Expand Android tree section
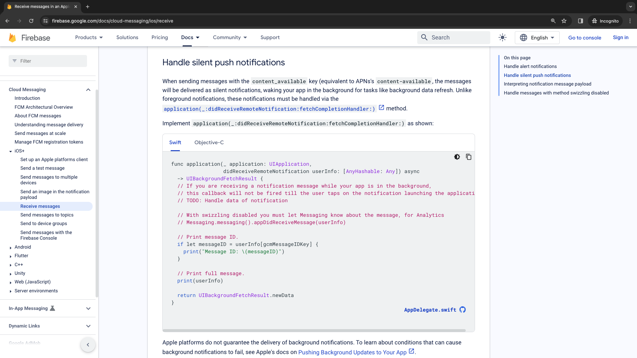This screenshot has width=637, height=358. pos(11,248)
